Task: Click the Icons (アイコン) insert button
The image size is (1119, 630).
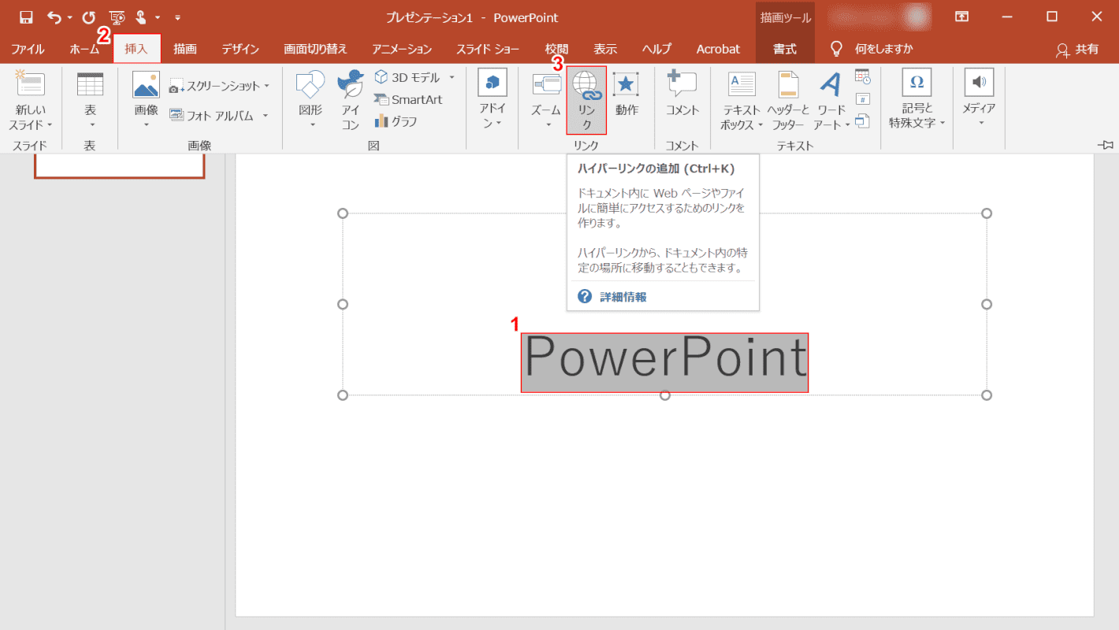Action: (351, 101)
